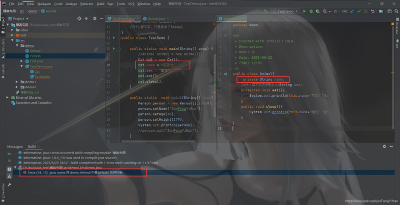400x205 pixels.
Task: Close the TestDemo.java editor tab
Action: (138, 18)
